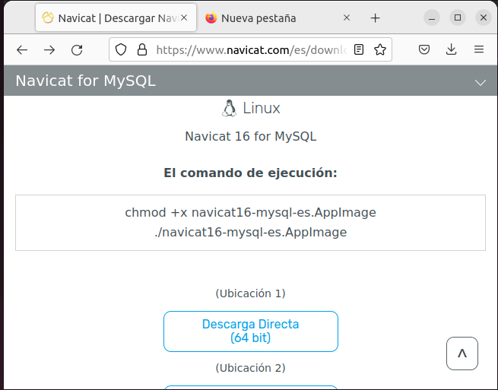Close the Nueva pestaña tab
Image resolution: width=498 pixels, height=390 pixels.
point(347,17)
